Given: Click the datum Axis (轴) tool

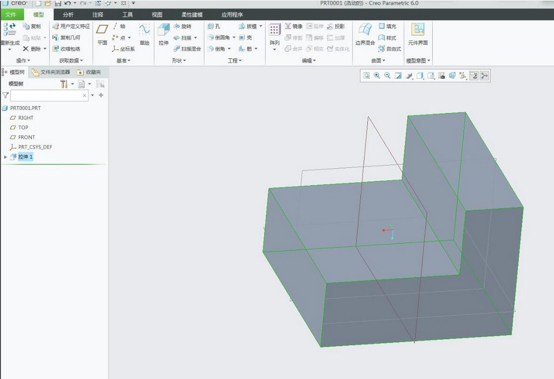Looking at the screenshot, I should (119, 26).
